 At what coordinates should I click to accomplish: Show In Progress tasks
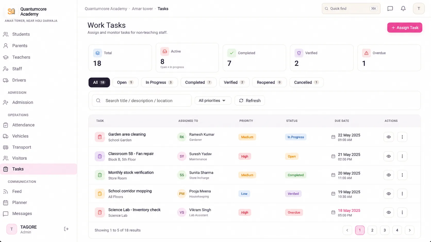160,83
